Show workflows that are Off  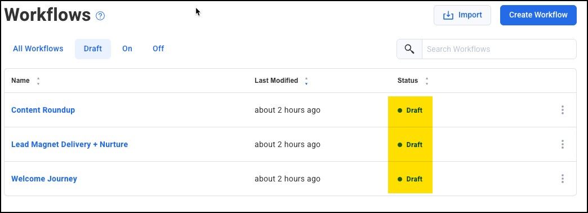click(x=158, y=49)
